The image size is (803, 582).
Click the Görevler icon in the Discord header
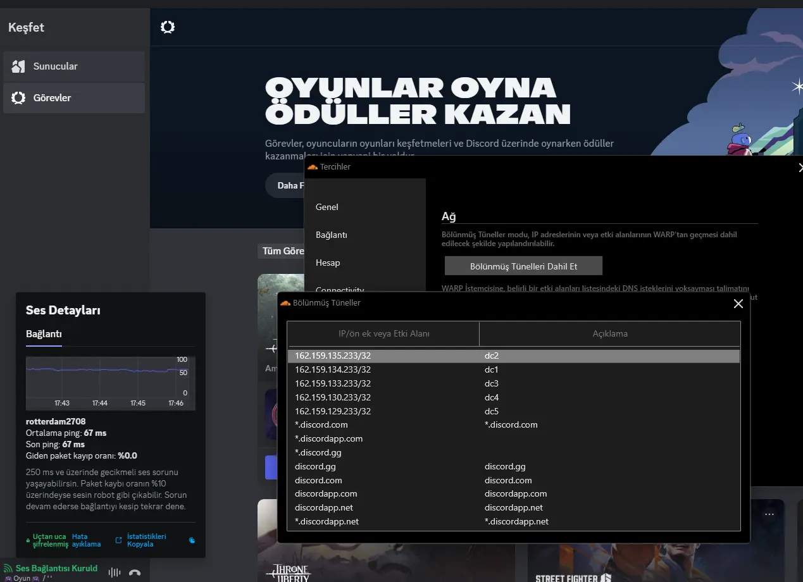pyautogui.click(x=168, y=27)
